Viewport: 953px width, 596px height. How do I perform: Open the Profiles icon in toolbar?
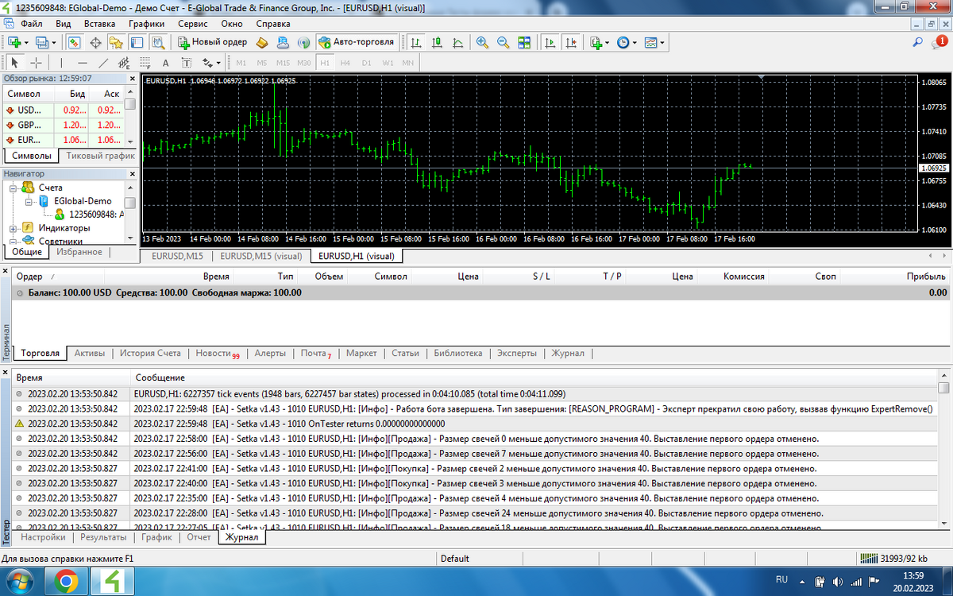42,42
